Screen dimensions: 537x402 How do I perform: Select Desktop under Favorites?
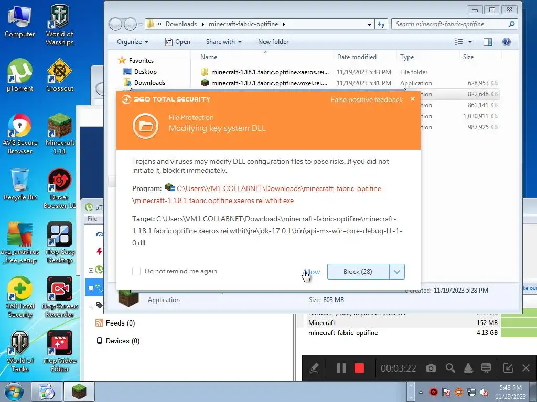(x=141, y=71)
